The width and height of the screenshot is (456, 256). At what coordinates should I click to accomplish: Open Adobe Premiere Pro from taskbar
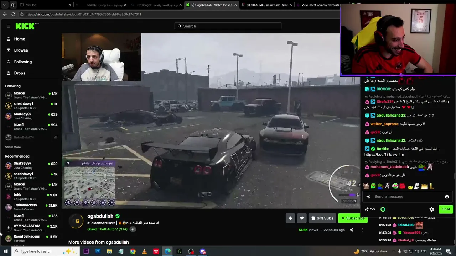pyautogui.click(x=86, y=251)
